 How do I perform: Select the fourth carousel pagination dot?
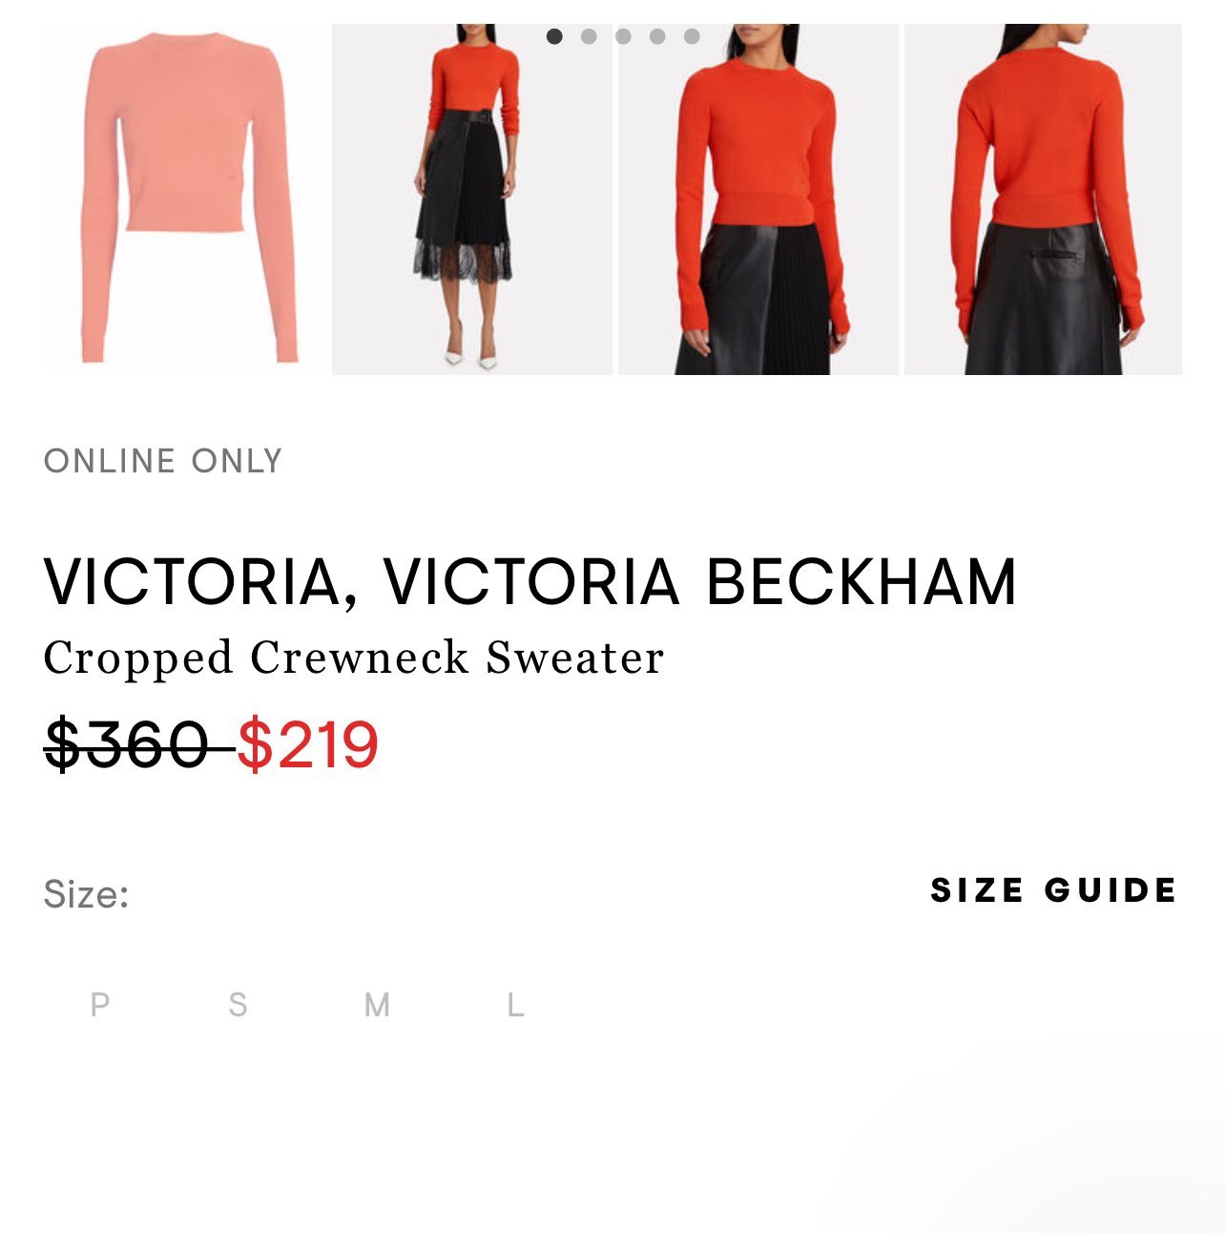[657, 36]
